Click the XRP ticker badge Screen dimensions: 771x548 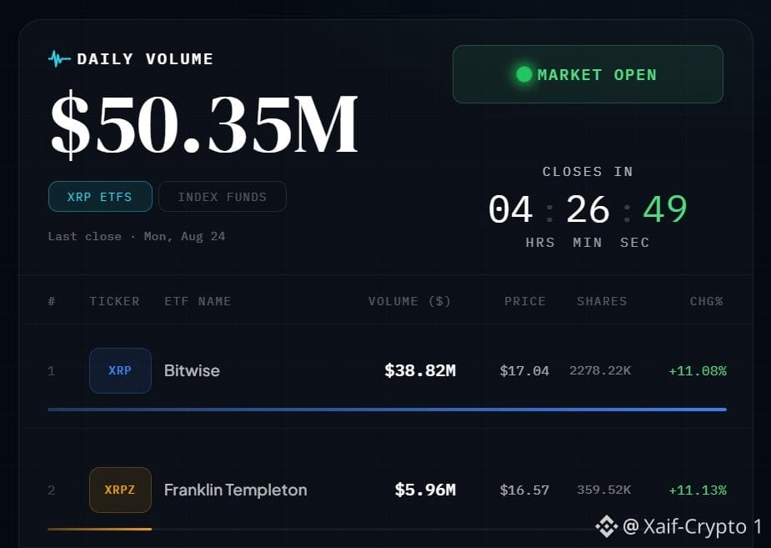click(x=120, y=370)
